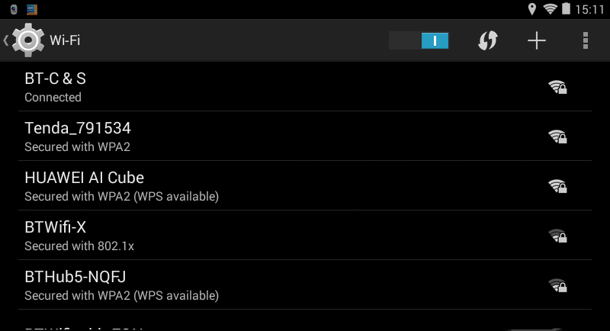
Task: Click signal icon for BTHub5-NQFJ
Action: pos(557,285)
